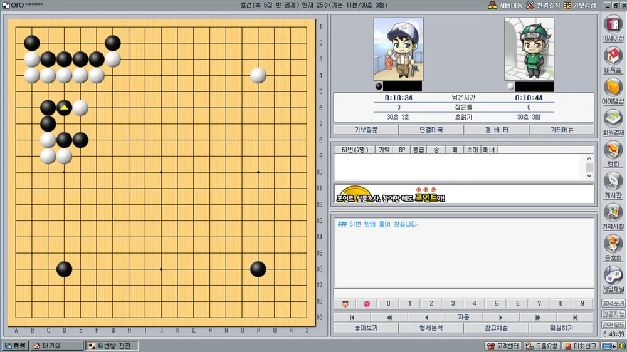Open the 겜바타 tab
The height and width of the screenshot is (352, 627).
(496, 130)
